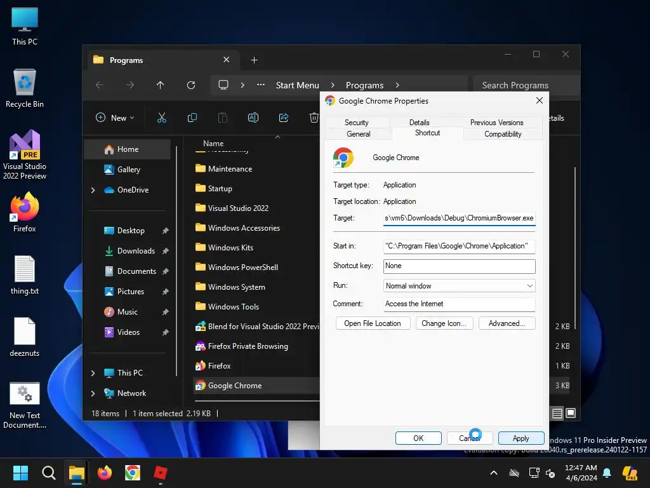This screenshot has height=488, width=650.
Task: Confirm properties with OK button
Action: click(418, 438)
